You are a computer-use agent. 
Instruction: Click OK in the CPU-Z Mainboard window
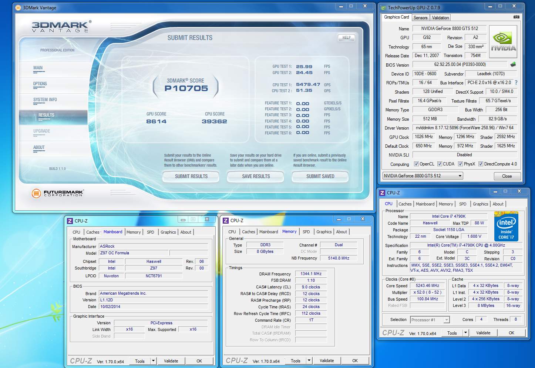point(199,361)
